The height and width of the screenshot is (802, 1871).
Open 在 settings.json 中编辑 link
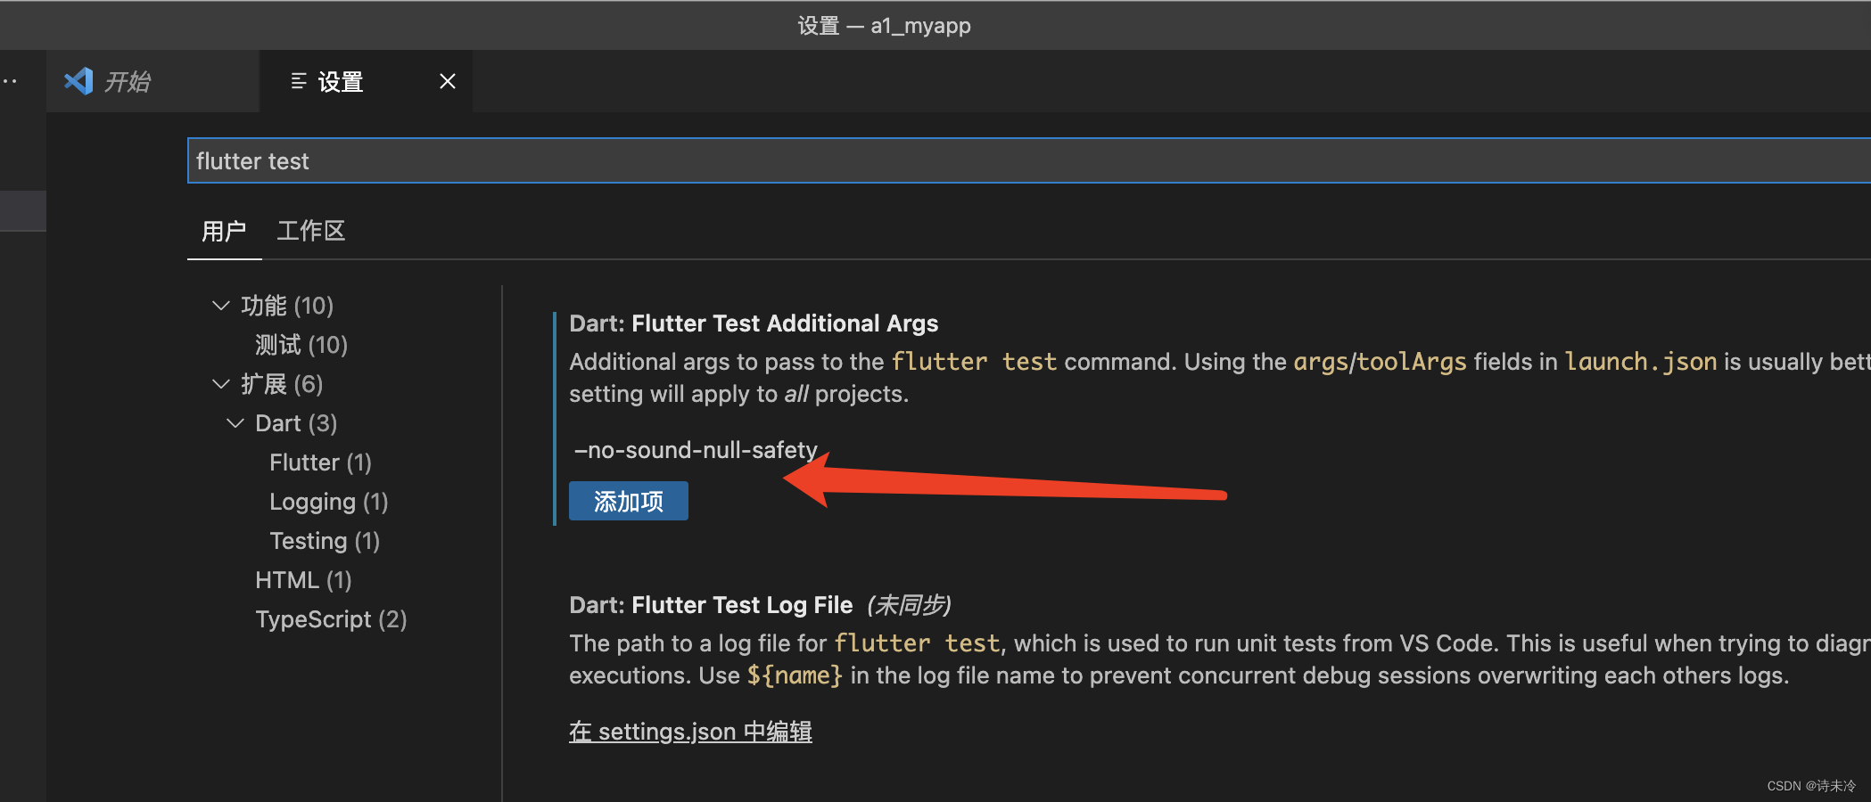(x=690, y=732)
